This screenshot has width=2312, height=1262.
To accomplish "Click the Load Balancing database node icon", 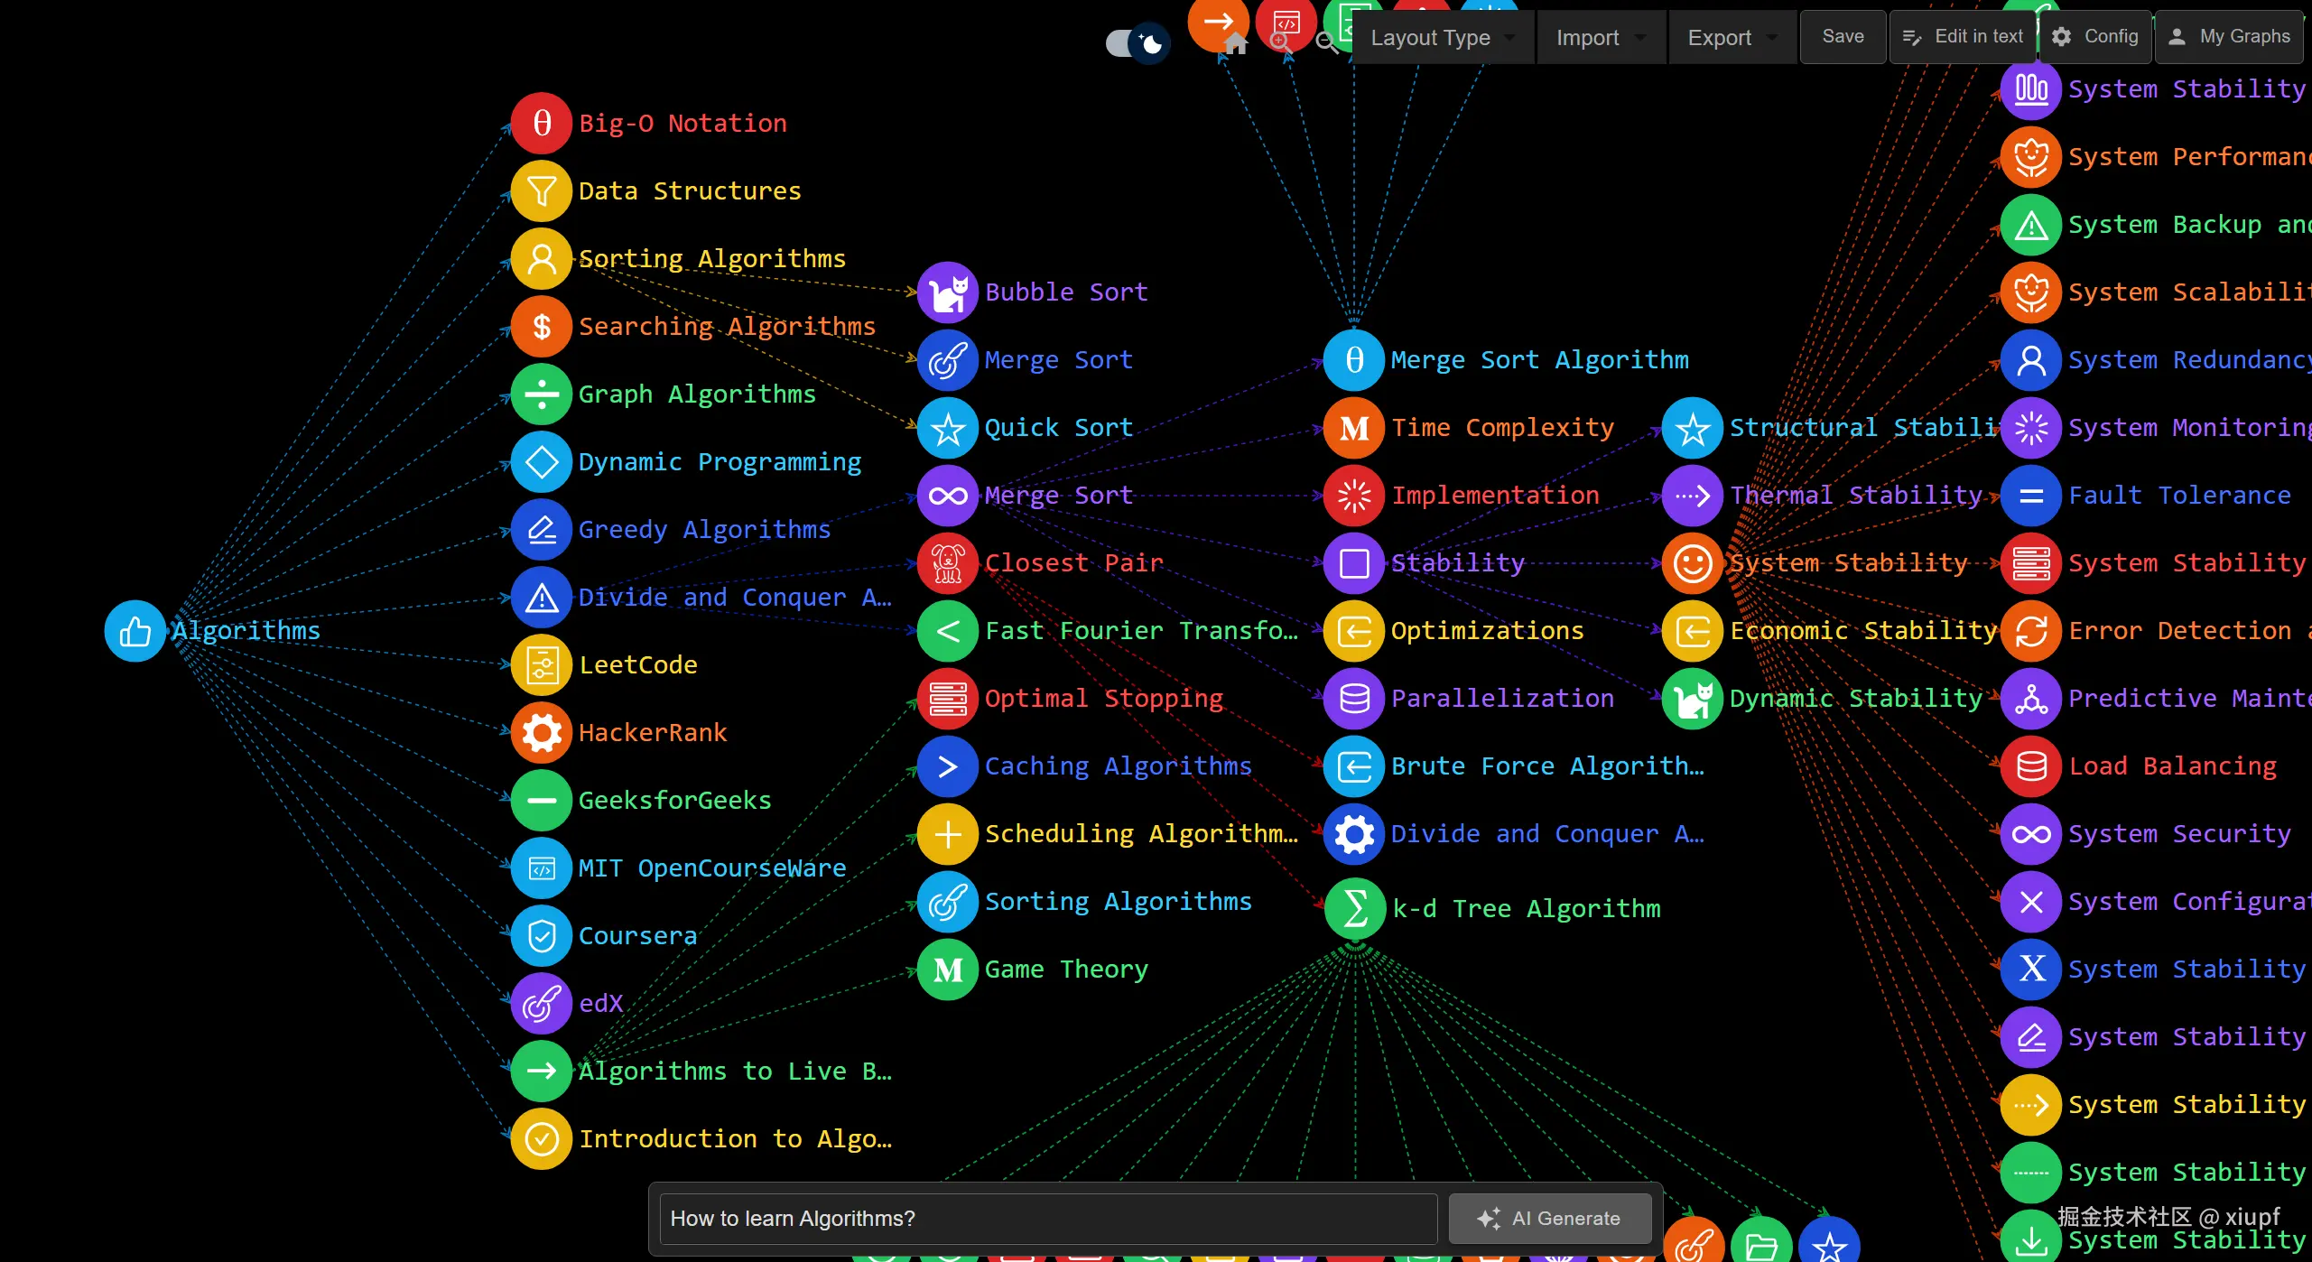I will (2031, 766).
